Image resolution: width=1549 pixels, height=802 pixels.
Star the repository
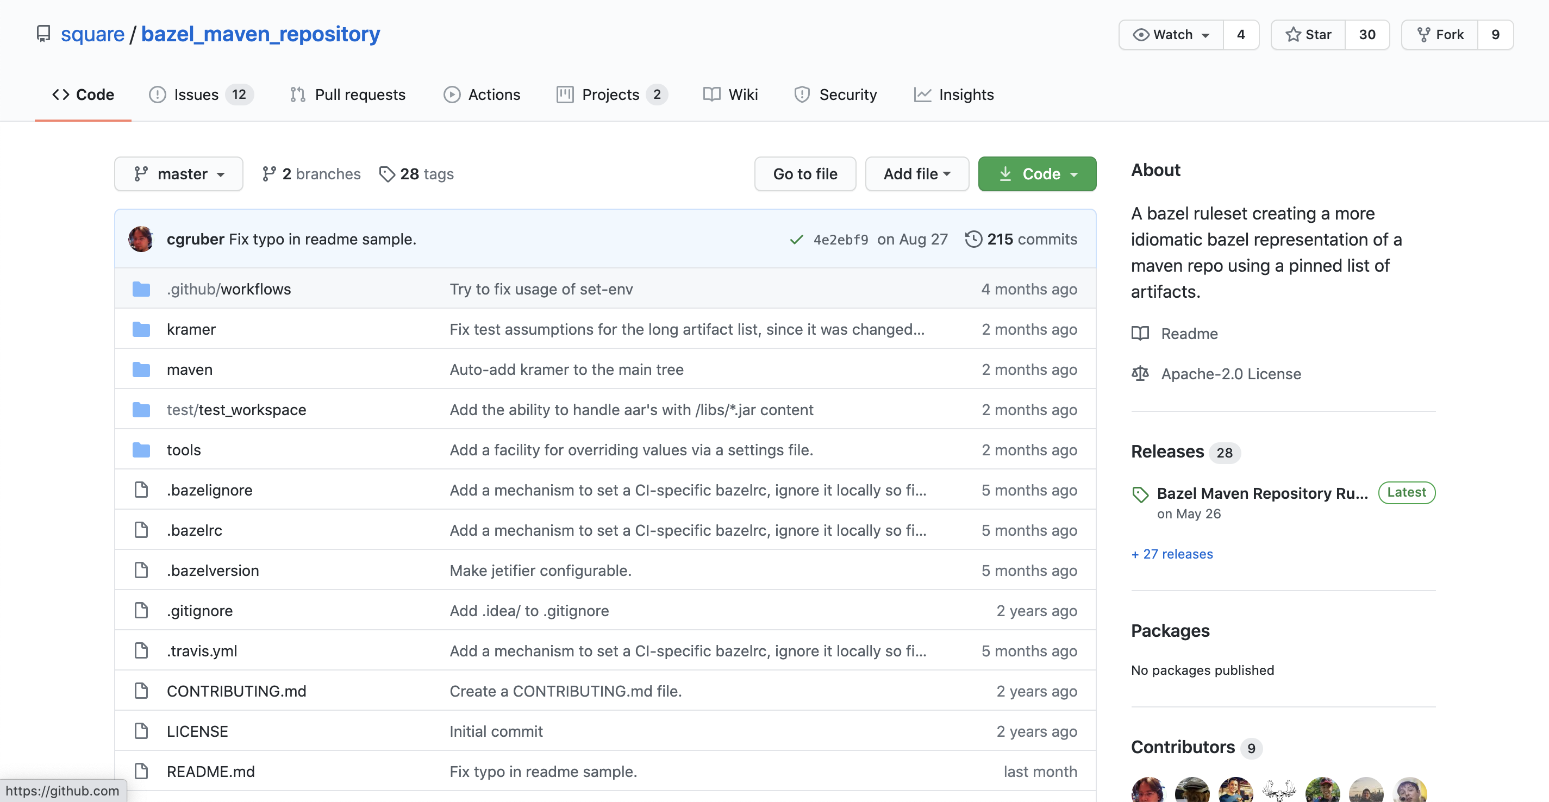tap(1308, 35)
